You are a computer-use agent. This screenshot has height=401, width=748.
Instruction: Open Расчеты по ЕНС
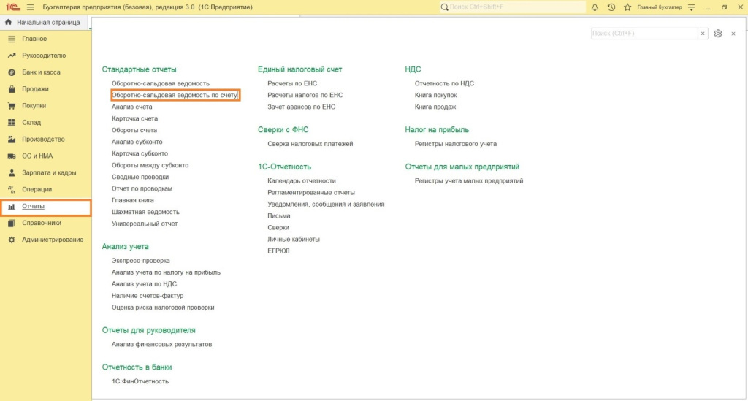(x=292, y=83)
